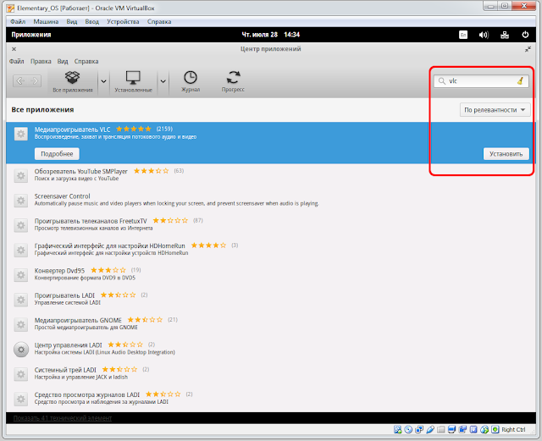Click the Центр управления LADI round icon
The image size is (542, 441).
[x=20, y=350]
